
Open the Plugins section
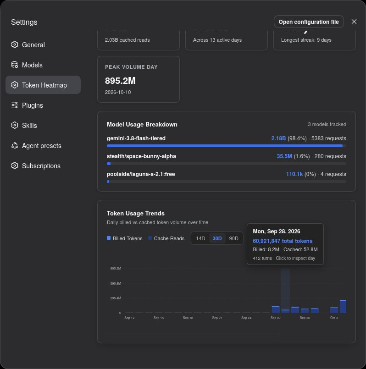(x=43, y=105)
